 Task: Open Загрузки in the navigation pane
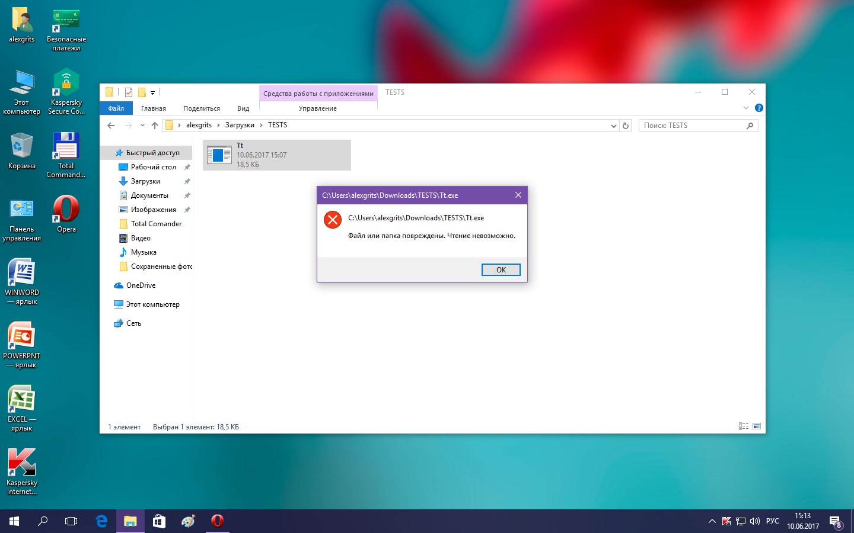point(146,181)
